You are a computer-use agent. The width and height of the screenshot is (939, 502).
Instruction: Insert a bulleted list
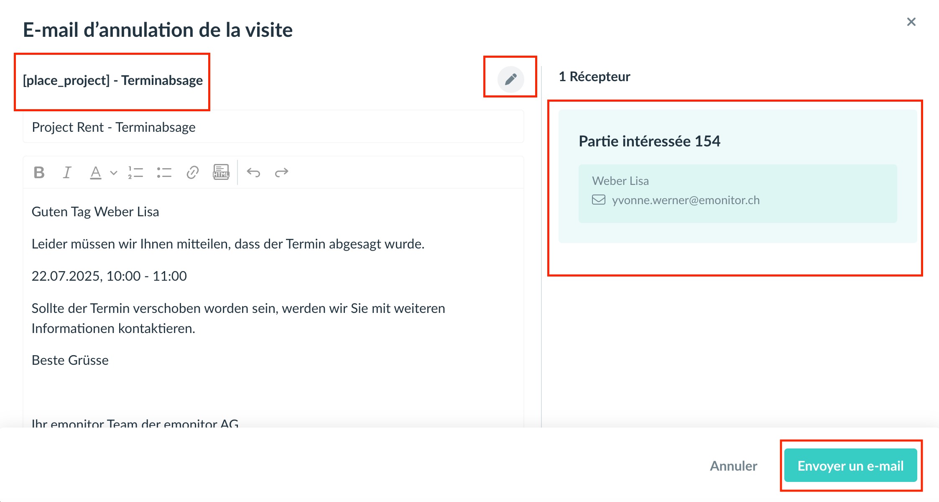click(164, 172)
